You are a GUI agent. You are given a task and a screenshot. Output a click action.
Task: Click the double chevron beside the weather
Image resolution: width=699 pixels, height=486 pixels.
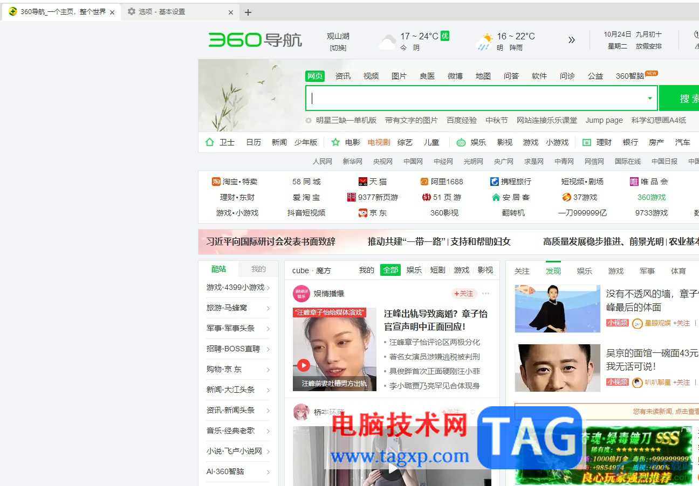click(x=571, y=40)
